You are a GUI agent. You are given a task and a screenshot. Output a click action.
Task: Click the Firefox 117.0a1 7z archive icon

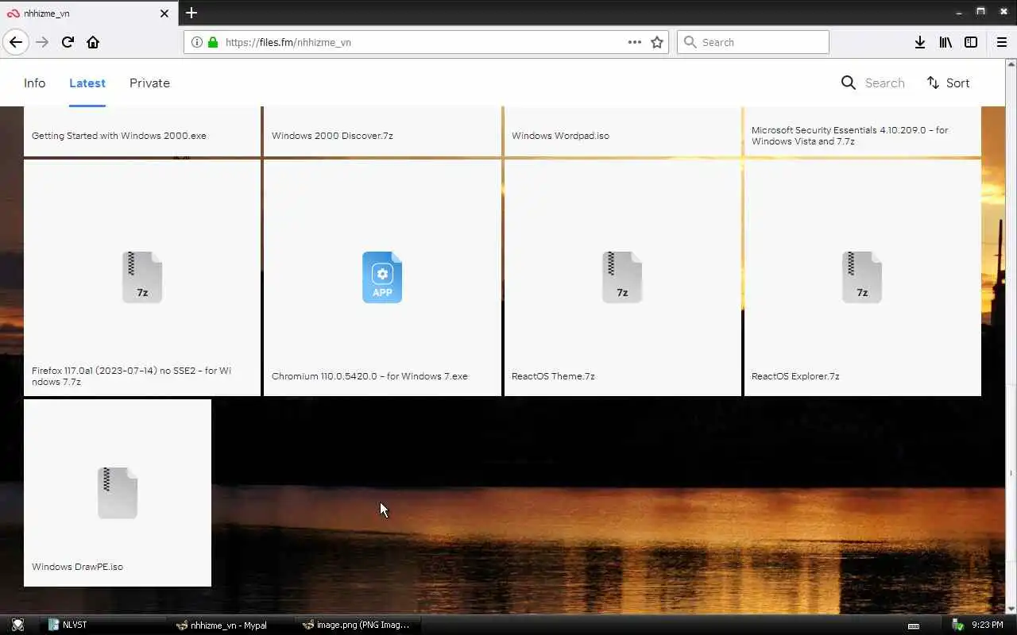(142, 277)
